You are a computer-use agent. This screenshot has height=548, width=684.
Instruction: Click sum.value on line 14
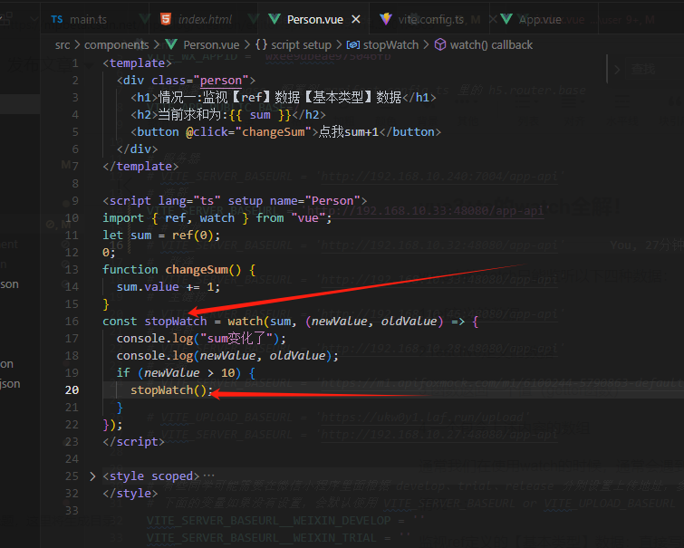(148, 286)
